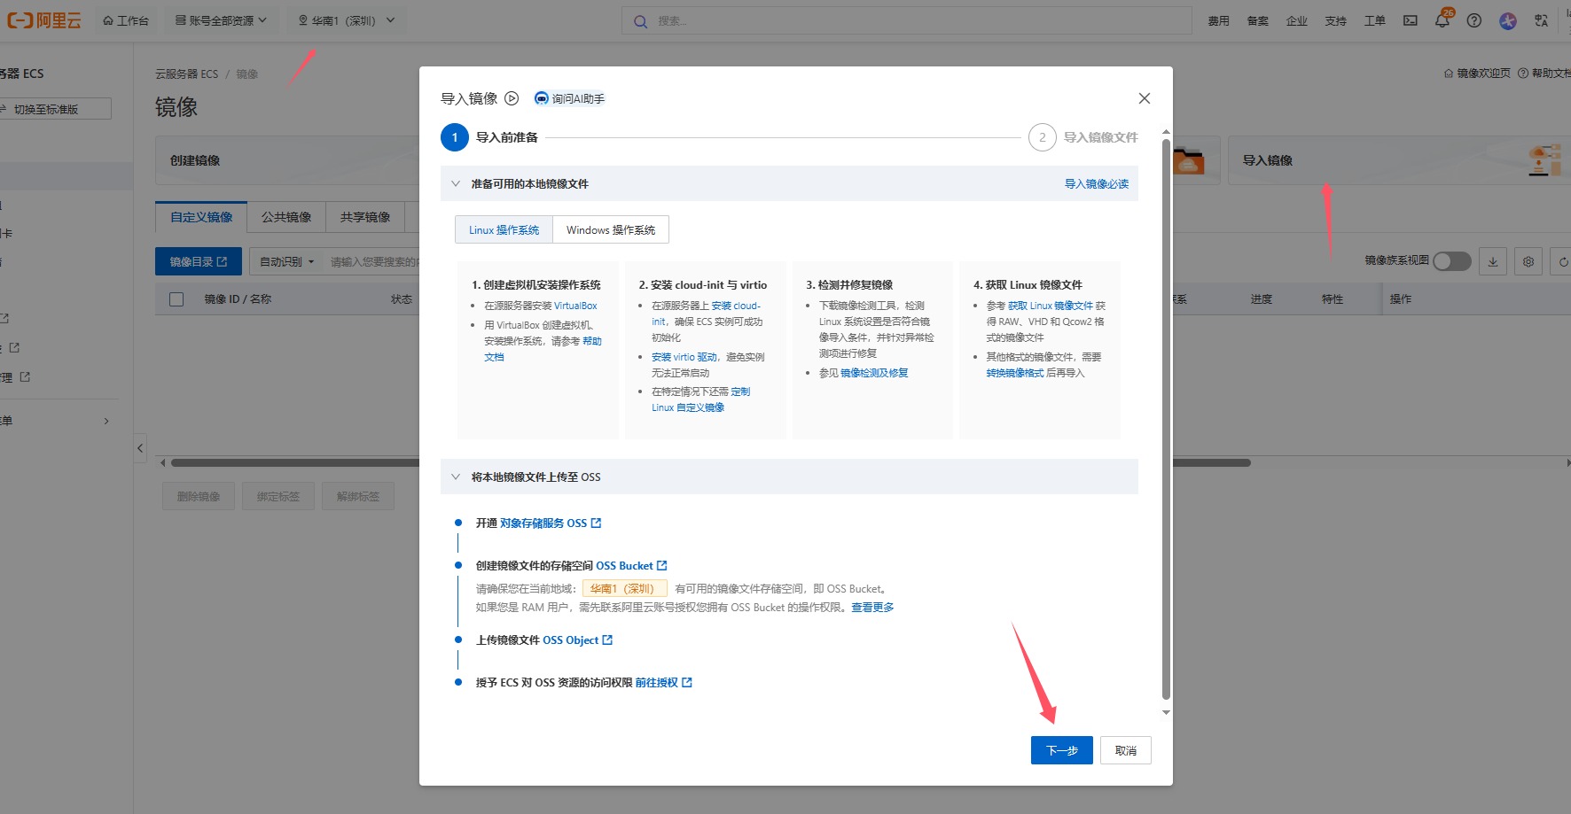Open the notifications bell
The width and height of the screenshot is (1571, 814).
point(1442,20)
